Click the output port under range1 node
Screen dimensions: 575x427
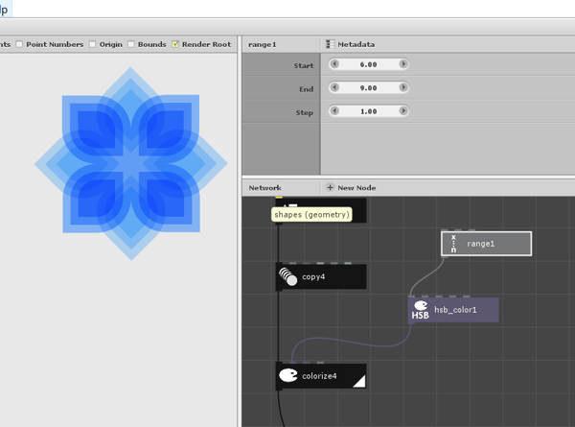(445, 256)
